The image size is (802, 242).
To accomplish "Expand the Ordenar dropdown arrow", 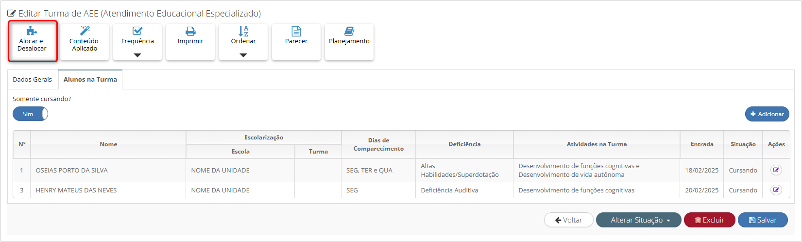I will pos(243,55).
